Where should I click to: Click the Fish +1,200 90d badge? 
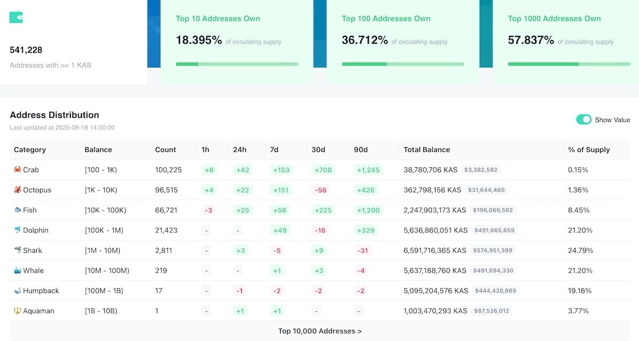pos(368,210)
